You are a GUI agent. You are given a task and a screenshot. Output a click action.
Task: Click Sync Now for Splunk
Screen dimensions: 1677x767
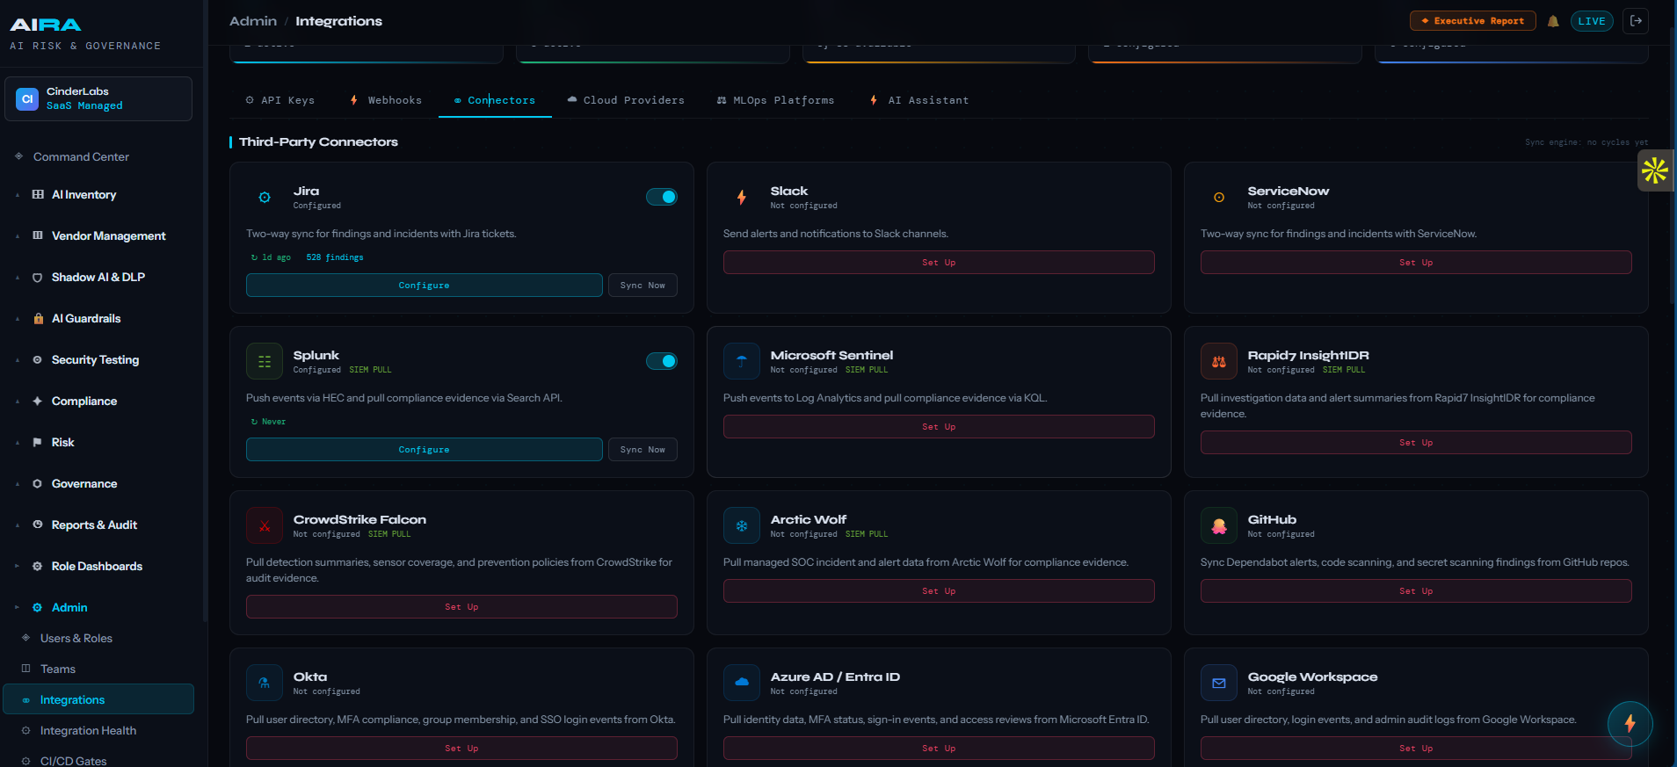tap(642, 450)
